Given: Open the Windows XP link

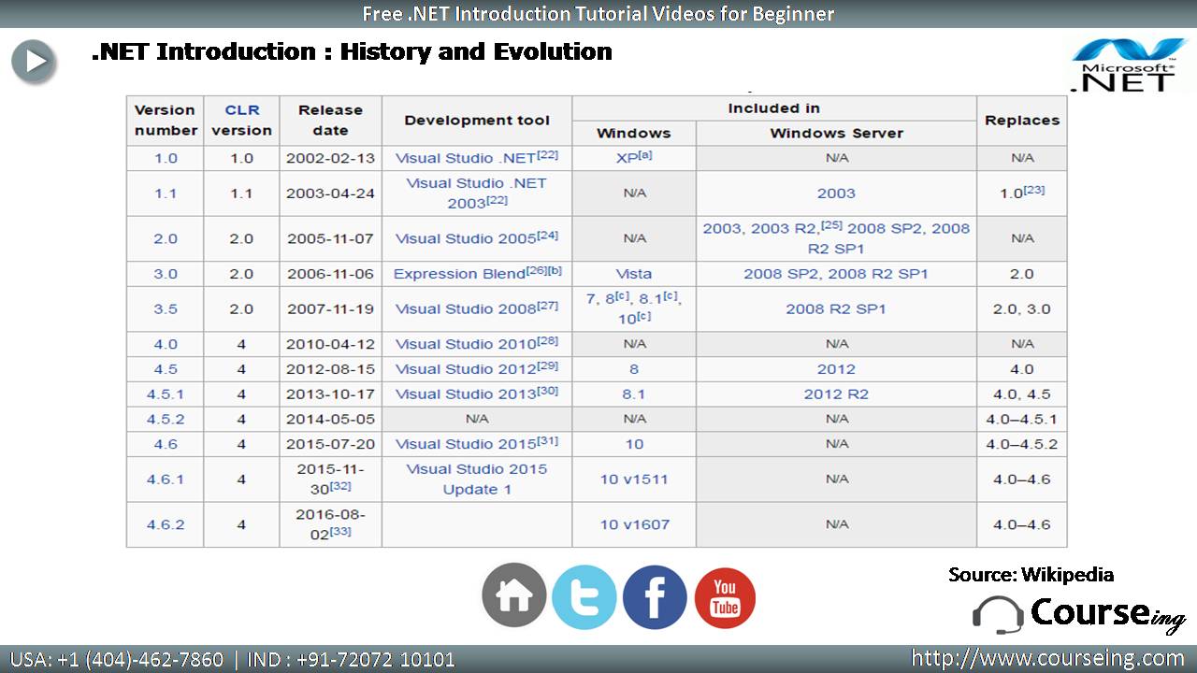Looking at the screenshot, I should 627,158.
